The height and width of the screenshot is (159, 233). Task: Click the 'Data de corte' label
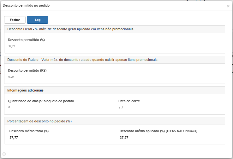(129, 101)
